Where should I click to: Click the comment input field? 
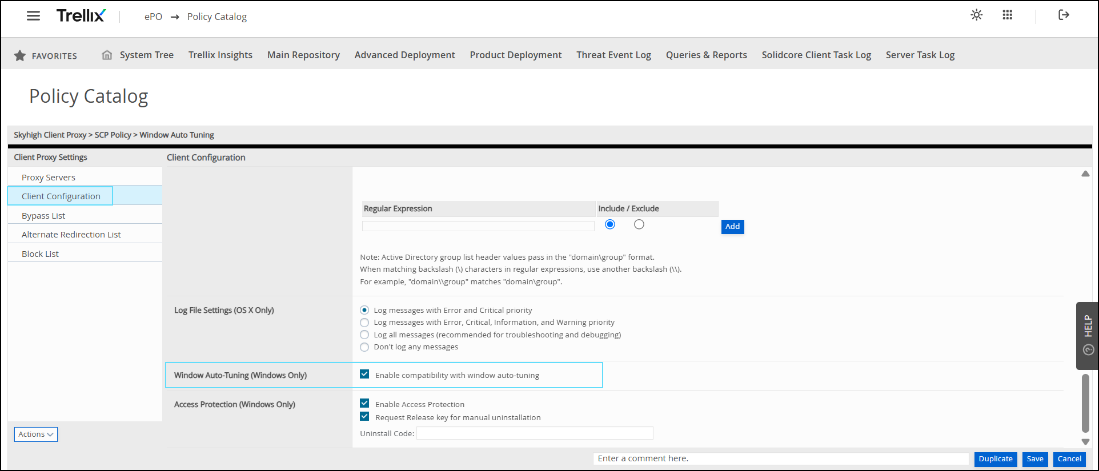(781, 458)
